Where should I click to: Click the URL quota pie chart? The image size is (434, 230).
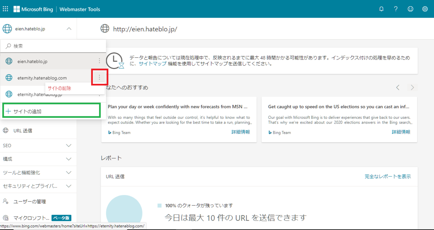(x=124, y=212)
